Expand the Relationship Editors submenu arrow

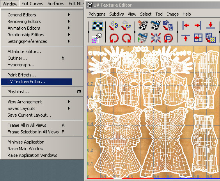69,34
